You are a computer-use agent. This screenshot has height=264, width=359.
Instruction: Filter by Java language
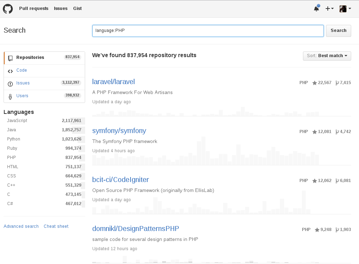click(x=44, y=130)
